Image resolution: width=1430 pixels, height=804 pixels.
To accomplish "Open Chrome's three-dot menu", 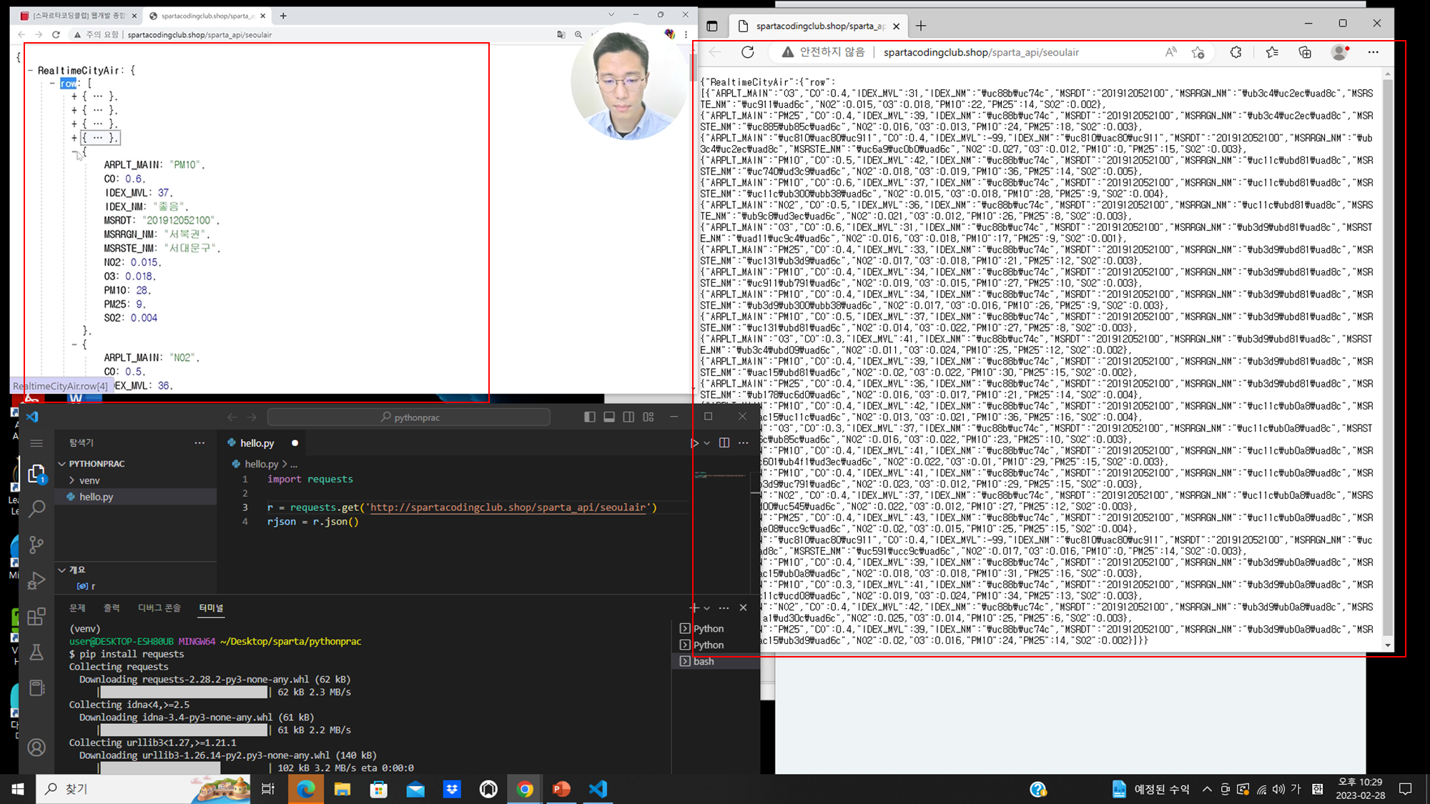I will [686, 34].
